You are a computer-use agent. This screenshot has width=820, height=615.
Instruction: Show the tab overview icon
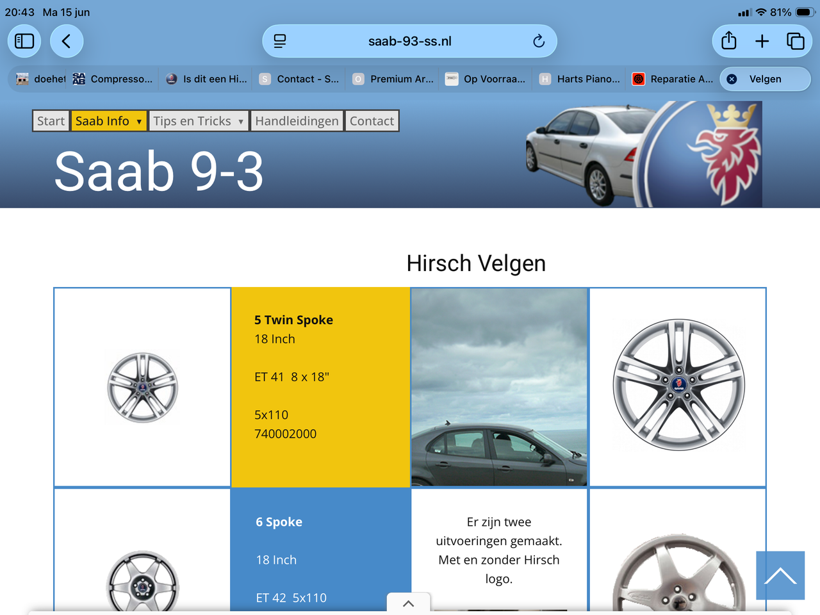point(796,41)
